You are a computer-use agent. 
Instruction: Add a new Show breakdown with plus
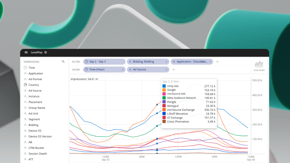point(174,70)
